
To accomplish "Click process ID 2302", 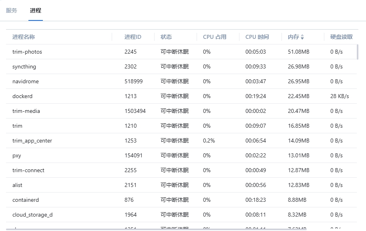I will point(131,66).
